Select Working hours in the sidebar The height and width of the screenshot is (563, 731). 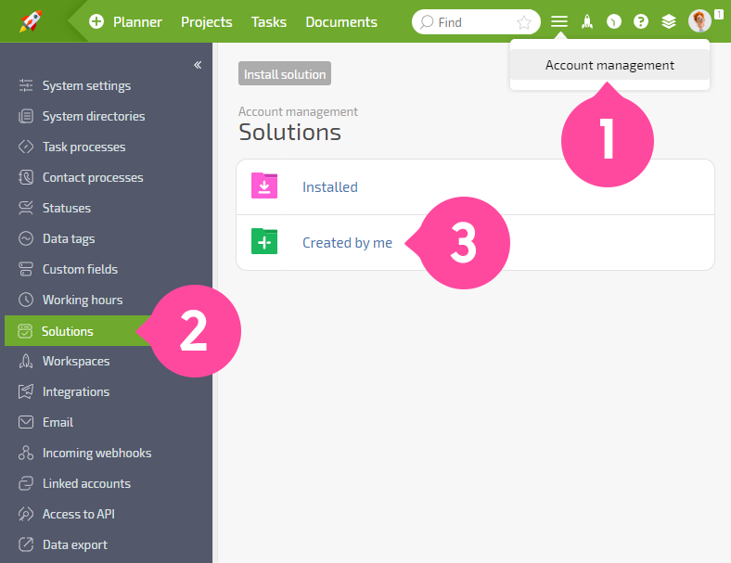click(x=83, y=300)
